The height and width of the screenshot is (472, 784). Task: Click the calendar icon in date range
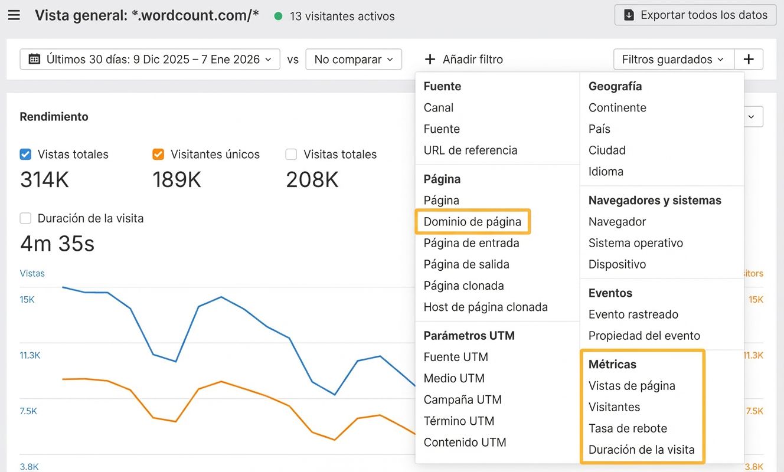point(34,59)
